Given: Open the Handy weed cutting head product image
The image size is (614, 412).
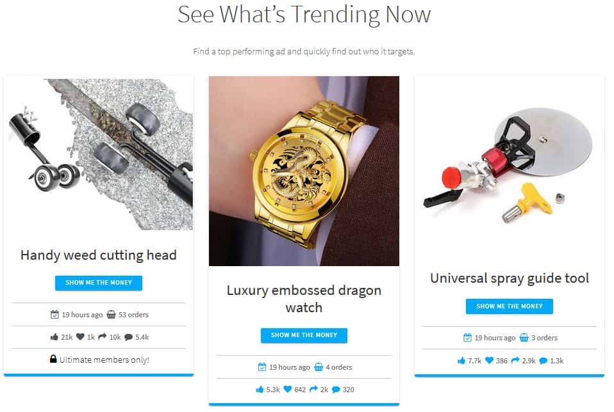Looking at the screenshot, I should (x=99, y=154).
